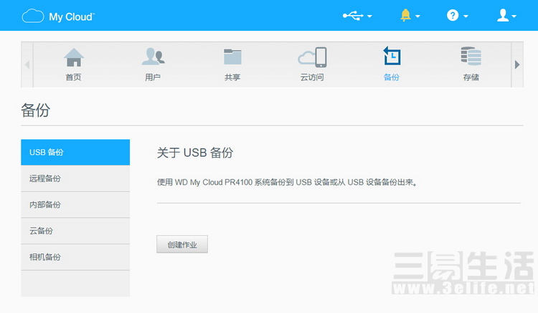
Task: Click the 创建作业 button
Action: (182, 244)
